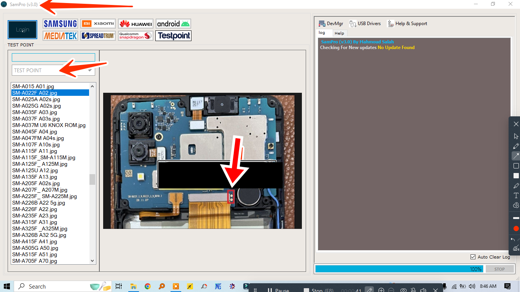This screenshot has height=292, width=520.
Task: Select SM-A115F A11.jpg in list
Action: tap(50, 151)
